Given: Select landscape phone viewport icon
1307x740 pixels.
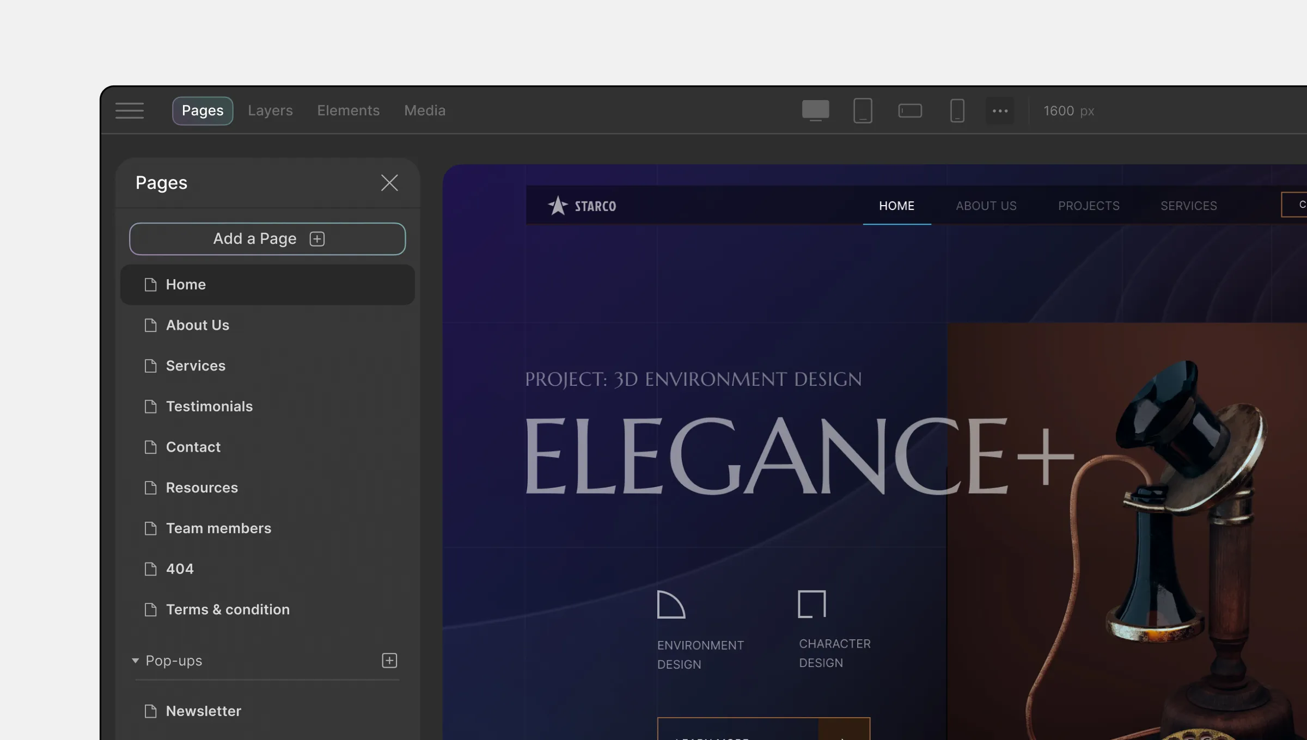Looking at the screenshot, I should (x=910, y=110).
